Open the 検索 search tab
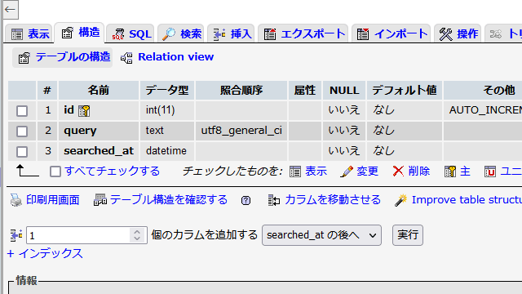Viewport: 522px width, 294px height. tap(181, 33)
